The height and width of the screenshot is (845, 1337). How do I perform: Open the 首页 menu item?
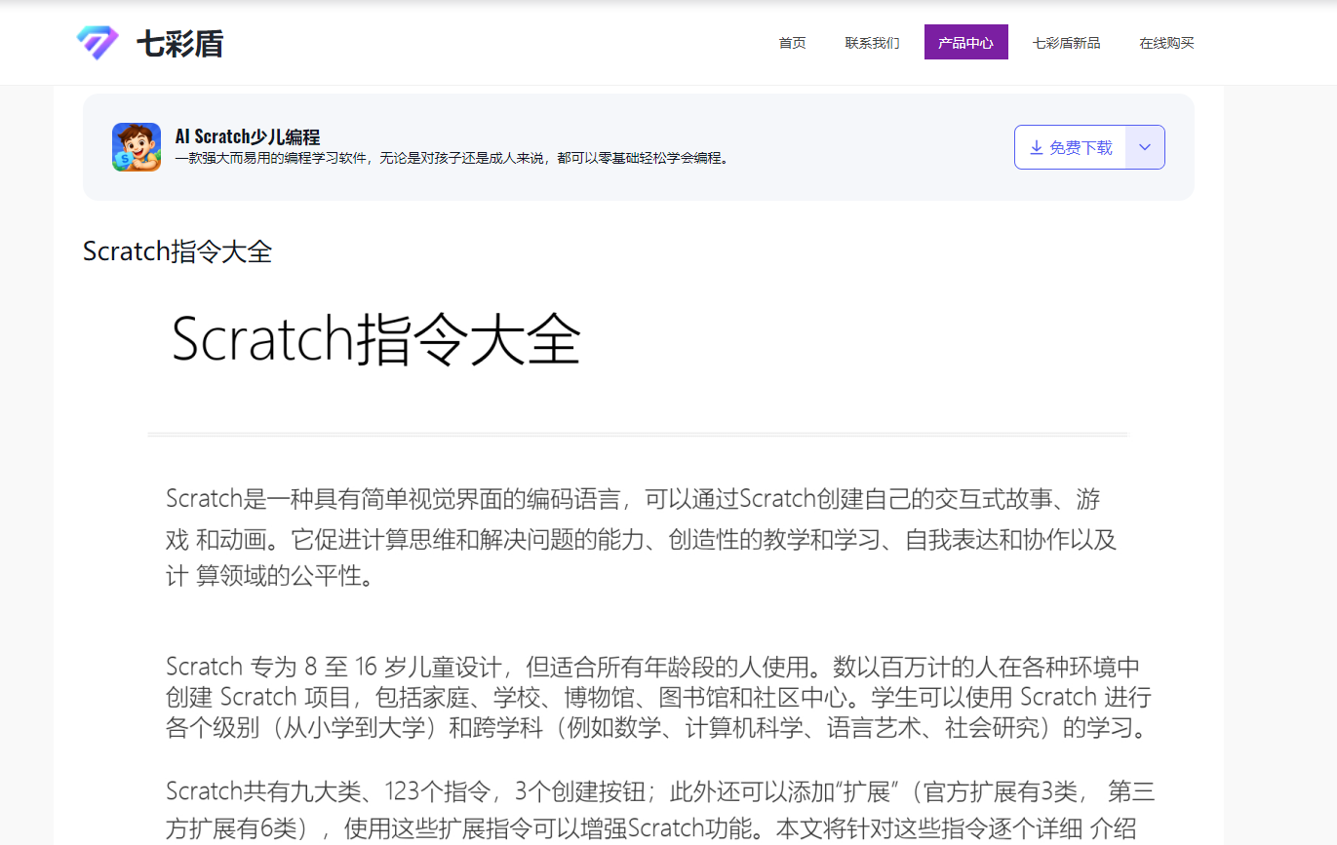pos(793,43)
